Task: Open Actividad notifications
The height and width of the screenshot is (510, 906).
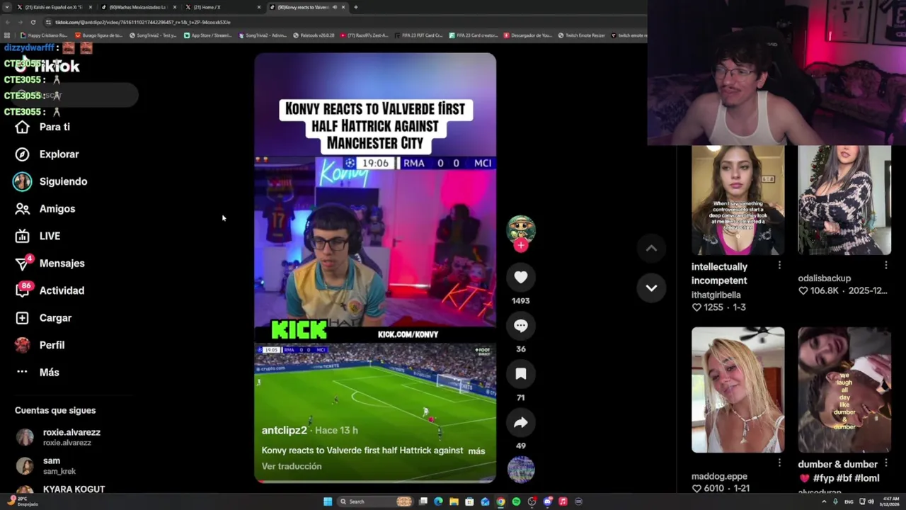Action: click(50, 290)
